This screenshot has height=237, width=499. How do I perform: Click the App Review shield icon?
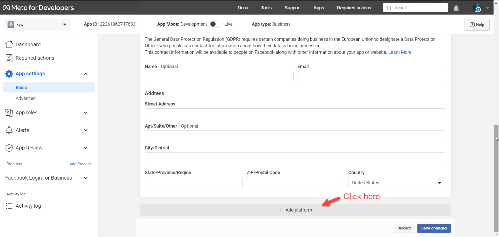[9, 148]
